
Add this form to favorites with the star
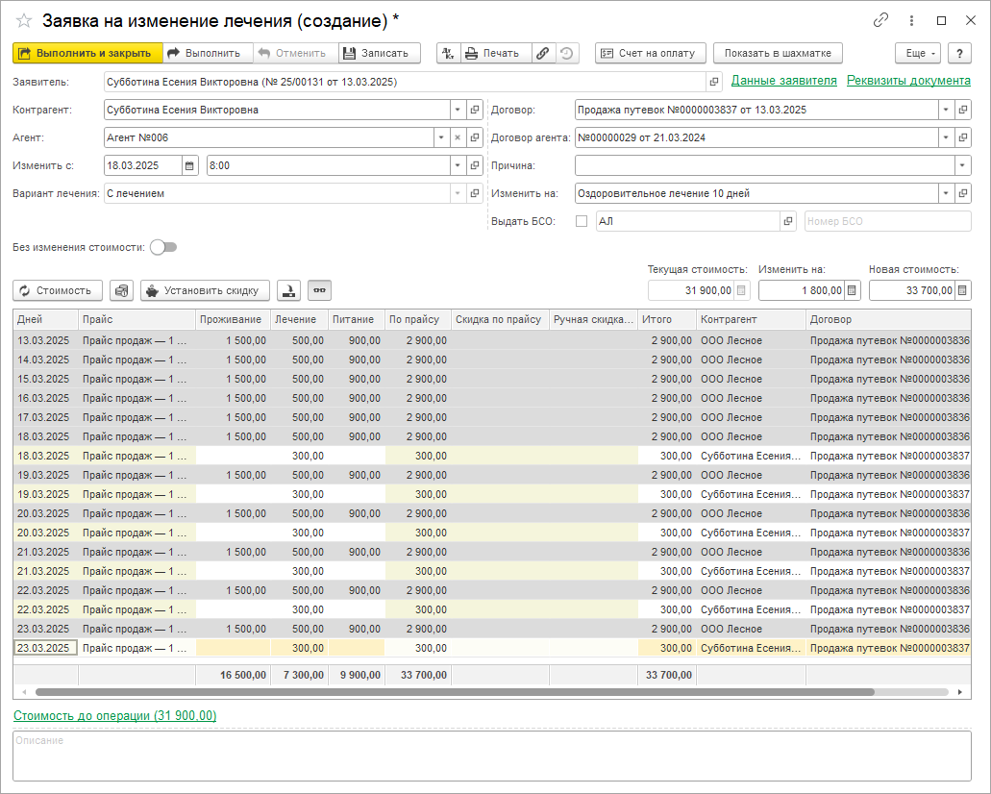23,20
